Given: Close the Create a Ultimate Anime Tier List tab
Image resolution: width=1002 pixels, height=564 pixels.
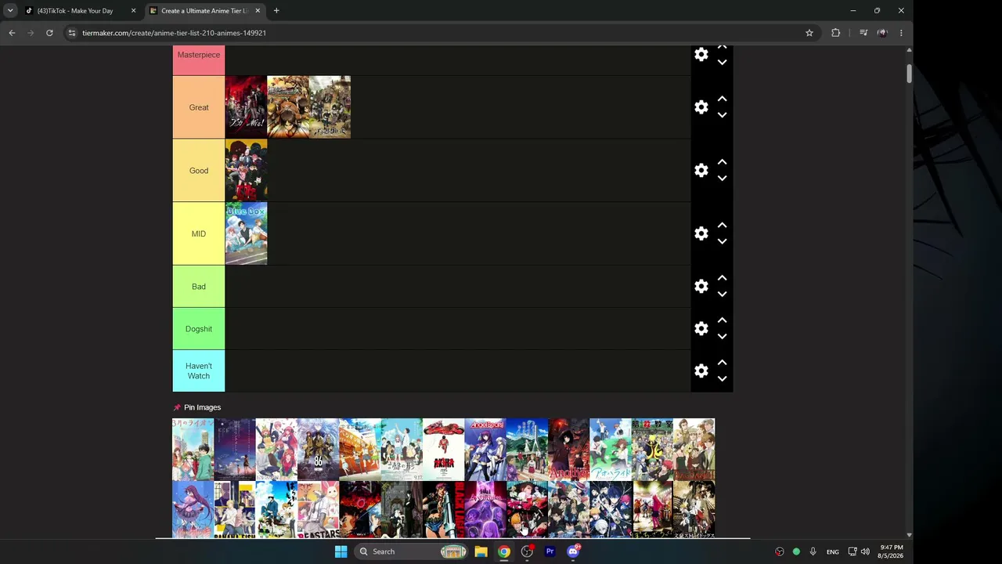Looking at the screenshot, I should tap(258, 11).
